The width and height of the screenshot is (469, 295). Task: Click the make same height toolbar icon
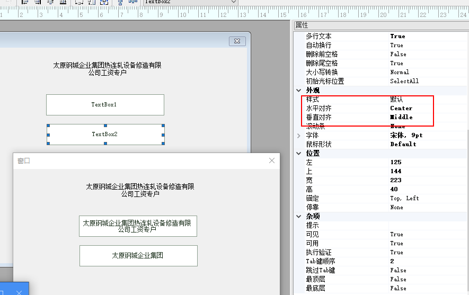tap(92, 2)
